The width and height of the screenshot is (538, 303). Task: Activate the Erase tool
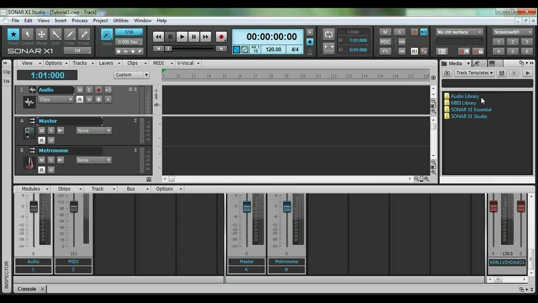tap(84, 35)
